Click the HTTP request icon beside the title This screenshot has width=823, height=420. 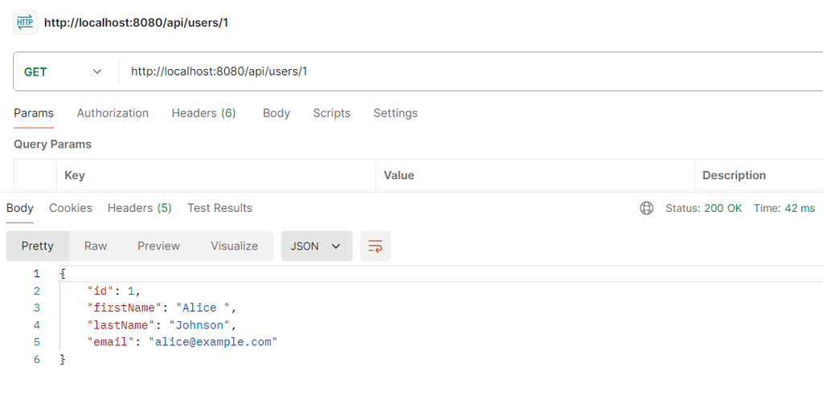(x=25, y=22)
